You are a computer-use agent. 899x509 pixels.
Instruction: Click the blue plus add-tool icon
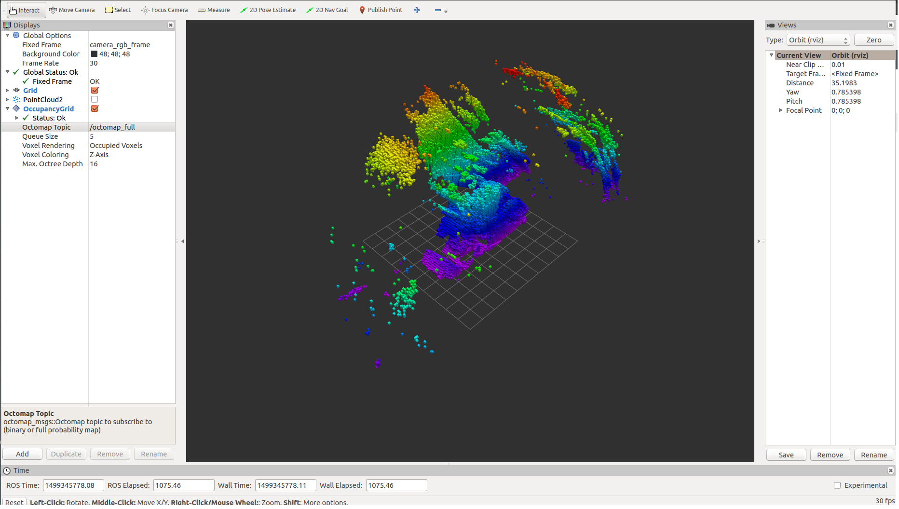[417, 10]
